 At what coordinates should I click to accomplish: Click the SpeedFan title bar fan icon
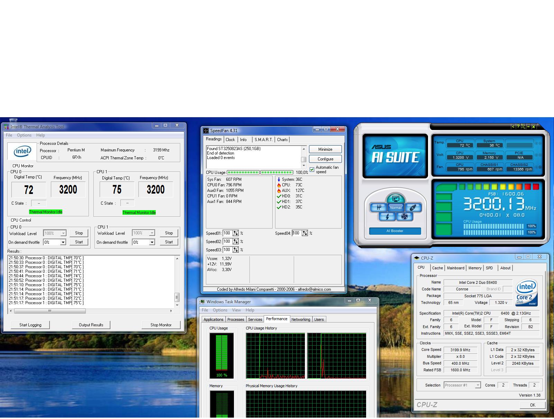206,130
